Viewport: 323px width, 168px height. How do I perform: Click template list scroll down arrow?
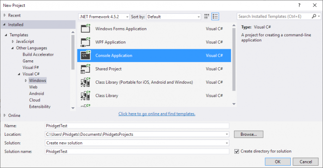tap(234, 104)
